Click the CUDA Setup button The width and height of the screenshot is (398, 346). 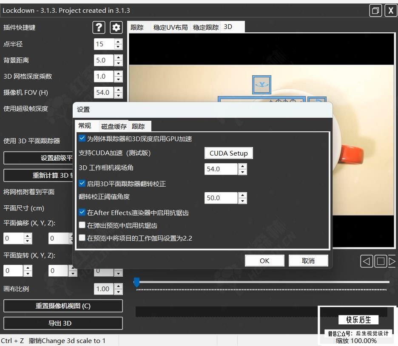(x=228, y=153)
